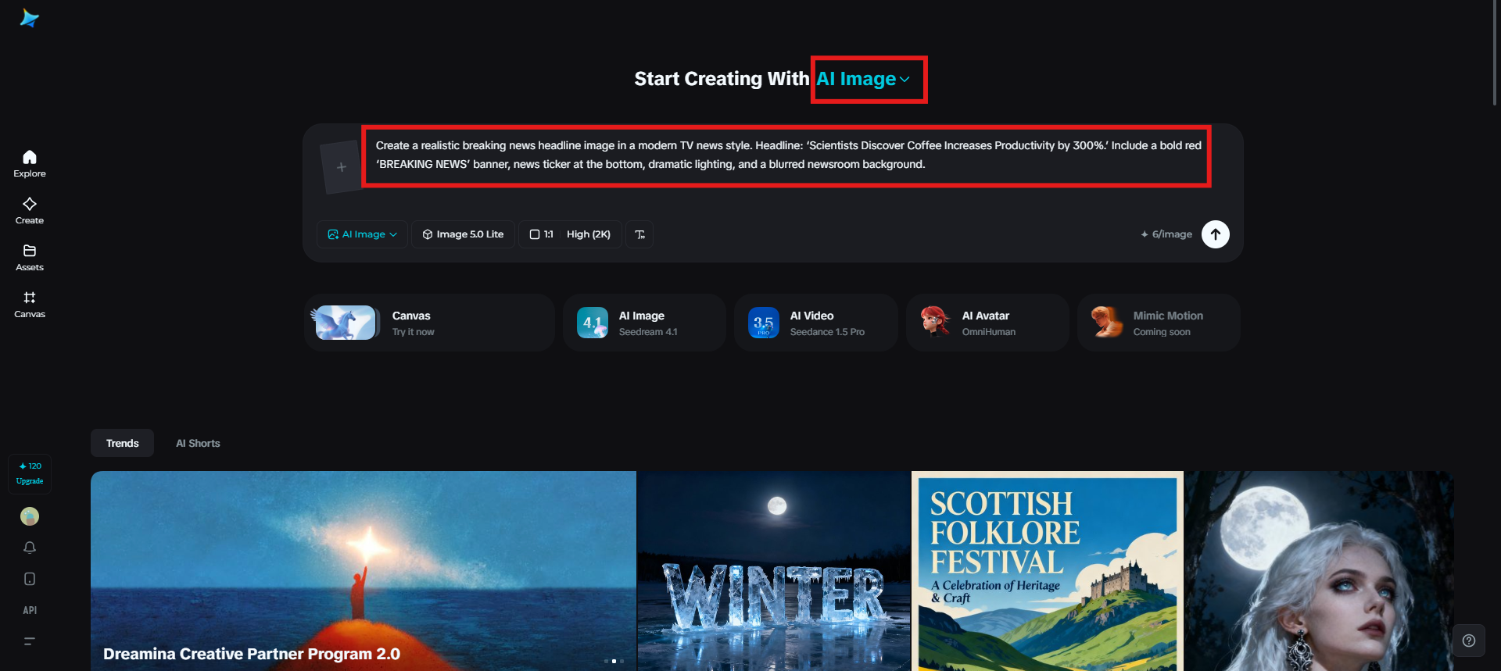Screen dimensions: 1501x671
Task: Click the text tool icon in prompt toolbar
Action: [639, 234]
